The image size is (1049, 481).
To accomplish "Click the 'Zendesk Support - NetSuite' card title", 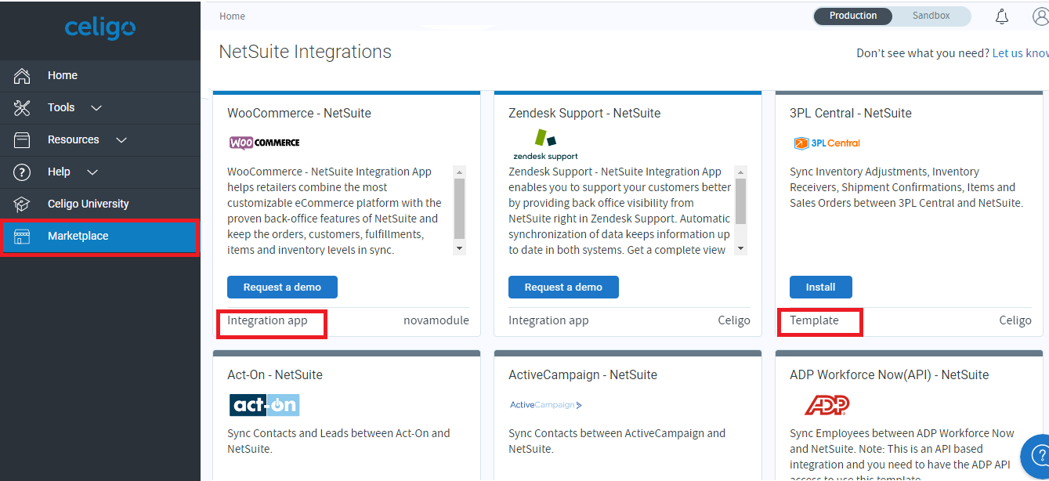I will [584, 113].
